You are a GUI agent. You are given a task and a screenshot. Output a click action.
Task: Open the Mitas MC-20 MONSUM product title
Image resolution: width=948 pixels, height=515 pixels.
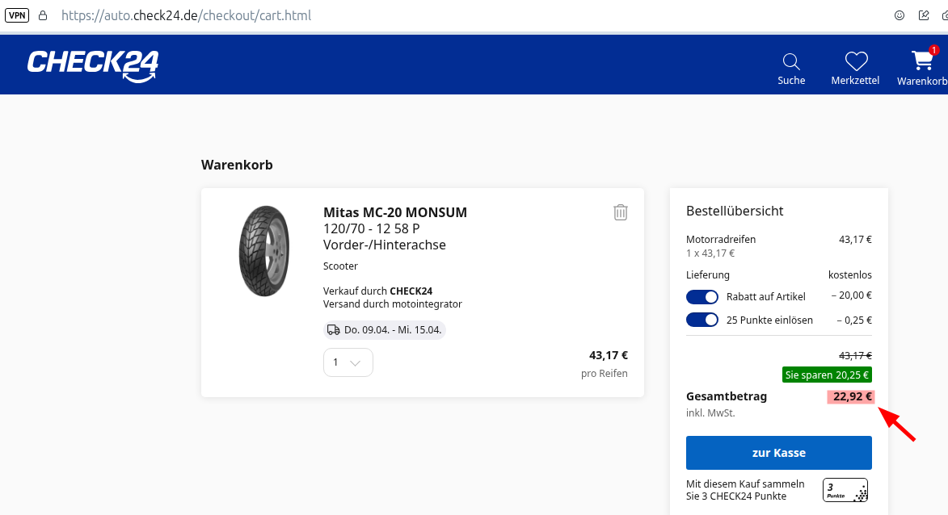(394, 213)
